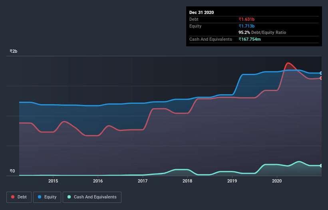Click the 2019 x-axis label
The height and width of the screenshot is (210, 328).
pos(232,181)
